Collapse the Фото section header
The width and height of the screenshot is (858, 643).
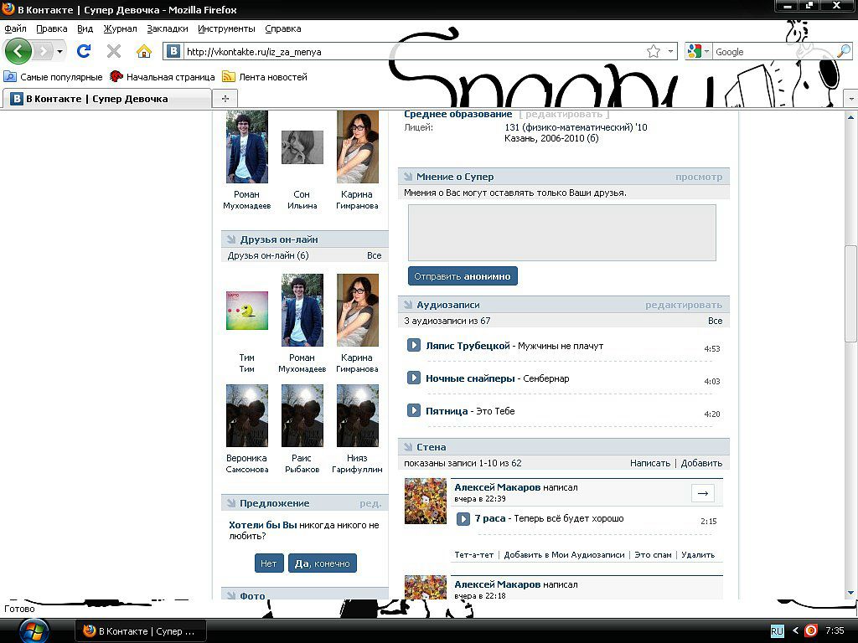[231, 595]
